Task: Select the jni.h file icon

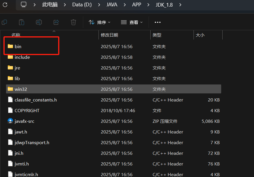Action: pos(10,153)
